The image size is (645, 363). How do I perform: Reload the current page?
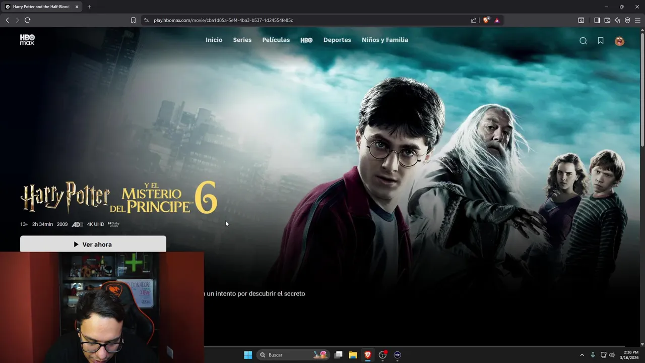(27, 20)
